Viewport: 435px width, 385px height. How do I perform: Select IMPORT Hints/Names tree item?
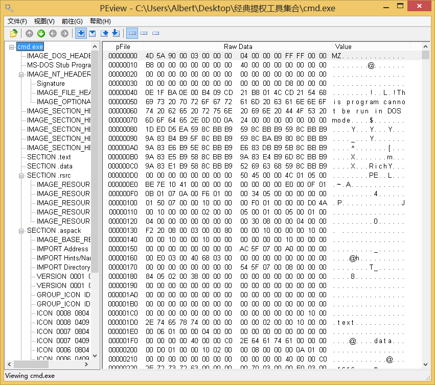click(63, 258)
